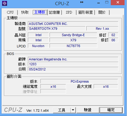Viewport: 127px width, 116px height.
Task: Click the empty 邊帶尋址 field
Action: 53,91
